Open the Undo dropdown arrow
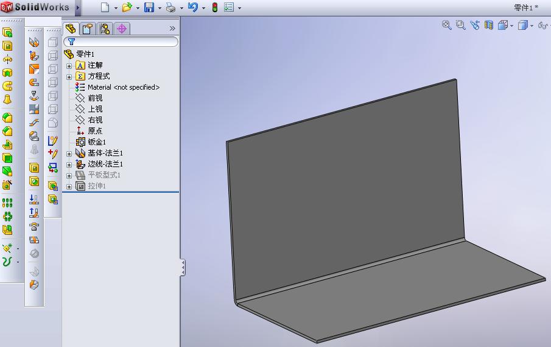Viewport: 551px width, 347px height. (x=204, y=8)
